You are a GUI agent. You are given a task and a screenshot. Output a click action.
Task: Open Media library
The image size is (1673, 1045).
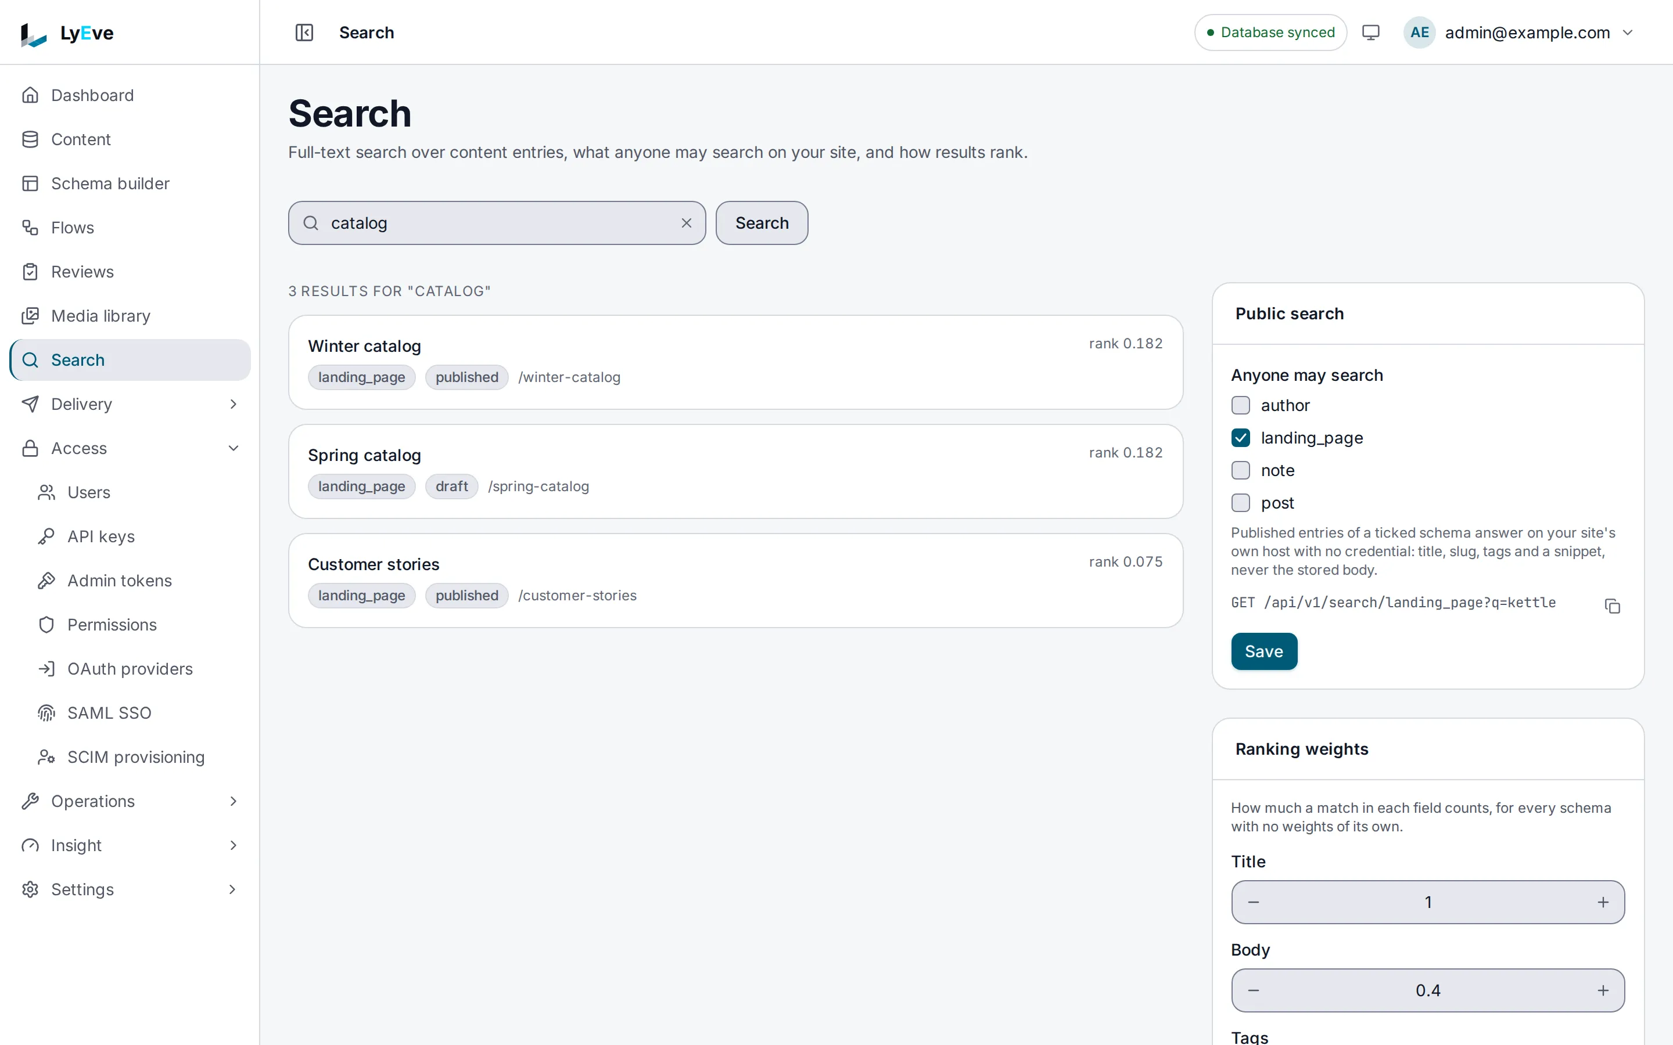click(130, 316)
